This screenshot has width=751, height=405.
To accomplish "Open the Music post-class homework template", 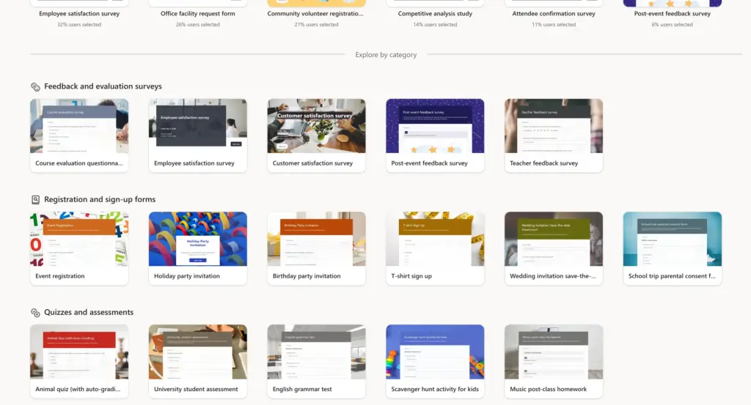I will coord(554,361).
